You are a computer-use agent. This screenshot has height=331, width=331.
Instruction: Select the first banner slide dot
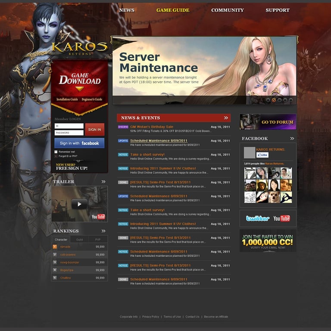(268, 100)
